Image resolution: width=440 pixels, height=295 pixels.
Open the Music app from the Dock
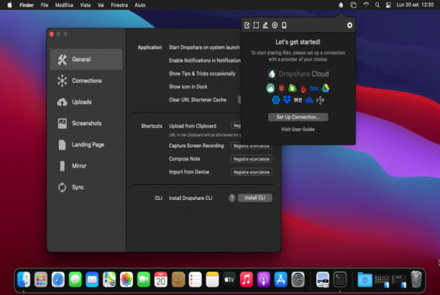point(247,280)
